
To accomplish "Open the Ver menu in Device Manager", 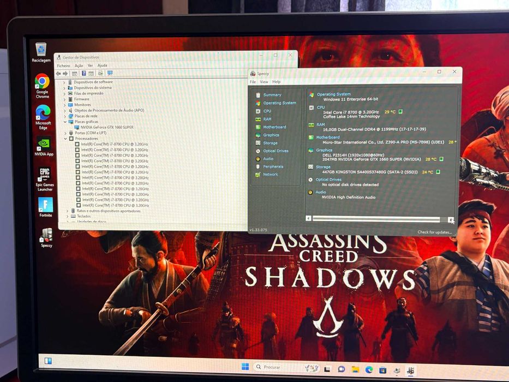I will click(90, 65).
